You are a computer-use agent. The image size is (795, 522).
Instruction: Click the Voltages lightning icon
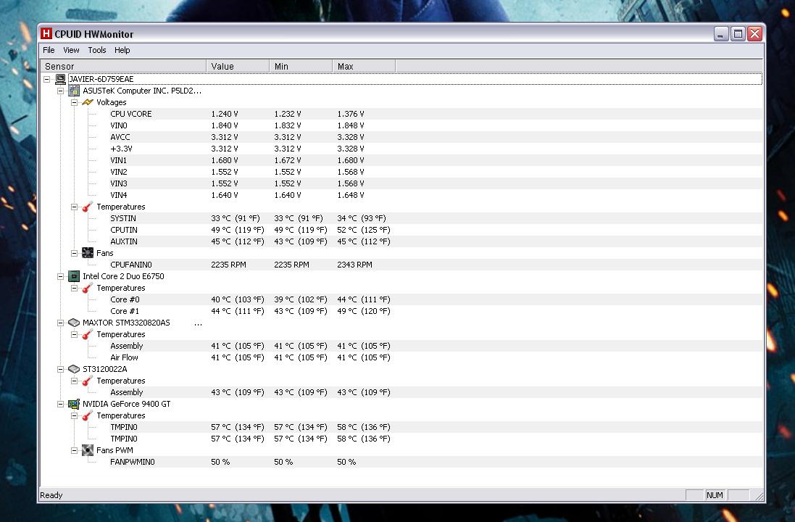coord(88,102)
